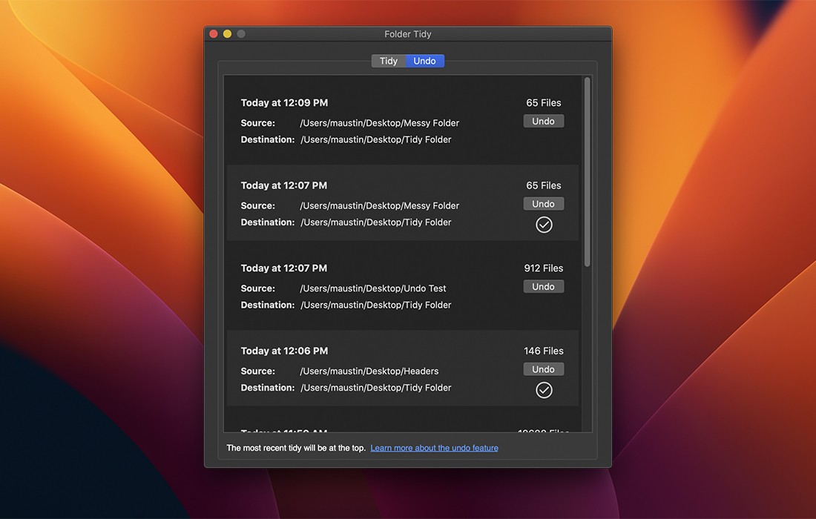816x519 pixels.
Task: Close the Folder Tidy window
Action: [x=214, y=34]
